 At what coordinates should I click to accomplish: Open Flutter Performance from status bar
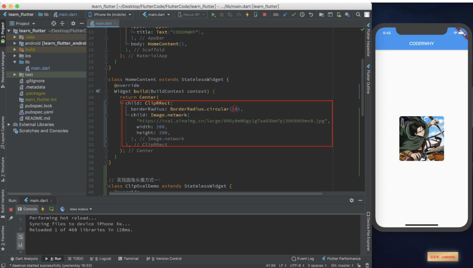pyautogui.click(x=341, y=259)
